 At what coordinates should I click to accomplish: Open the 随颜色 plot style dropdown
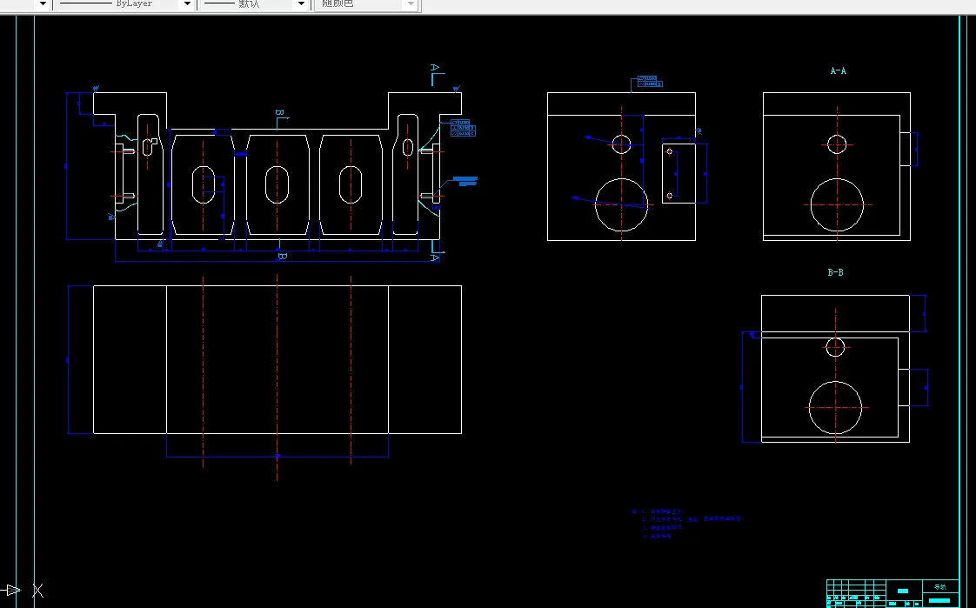tap(411, 3)
